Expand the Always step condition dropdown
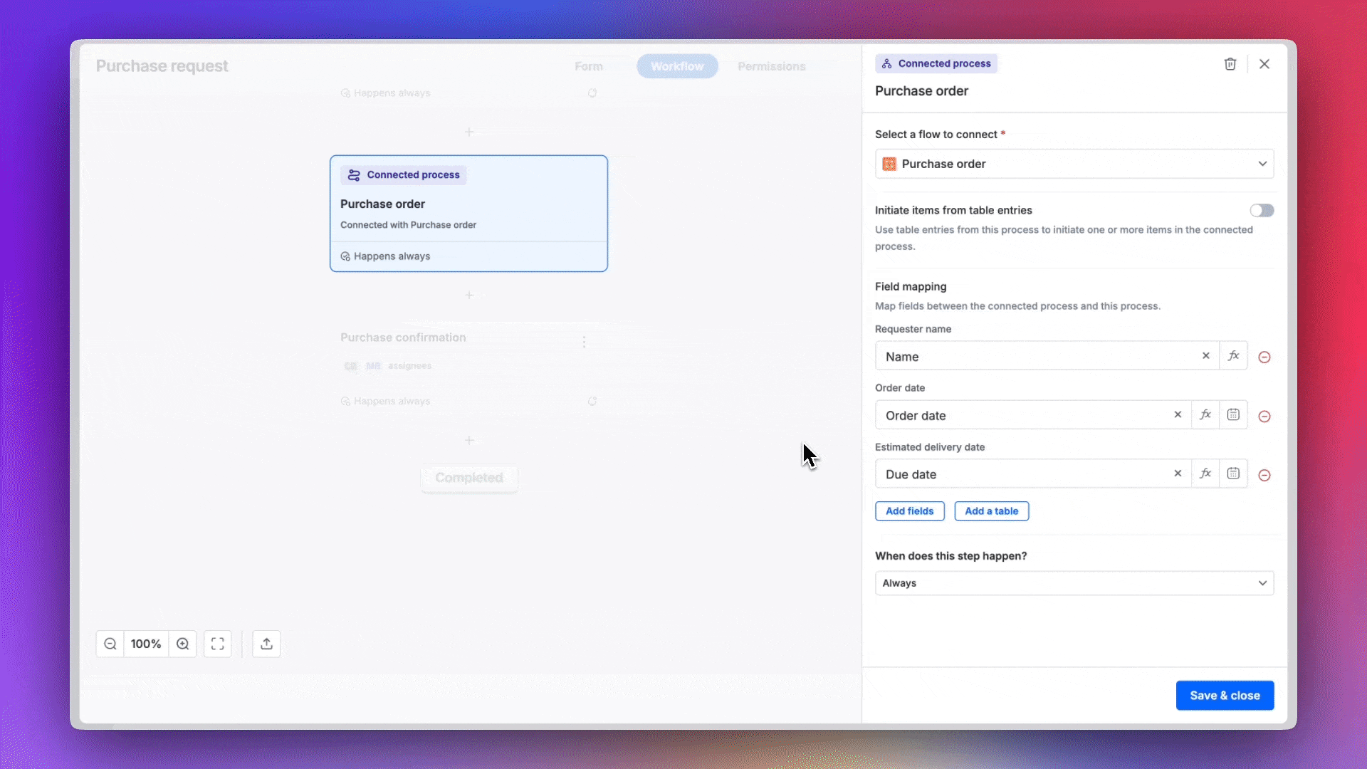Screen dimensions: 1367x769 tap(1074, 583)
